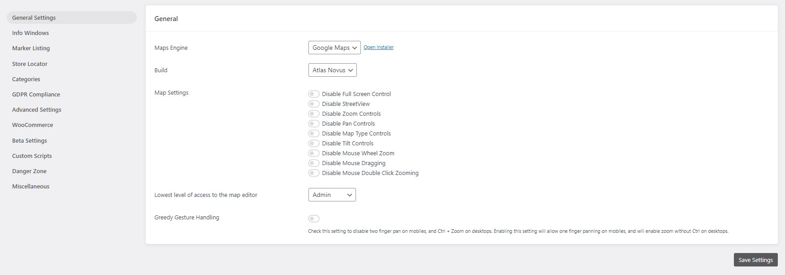785x275 pixels.
Task: Click Lowest level of access label
Action: [x=206, y=195]
